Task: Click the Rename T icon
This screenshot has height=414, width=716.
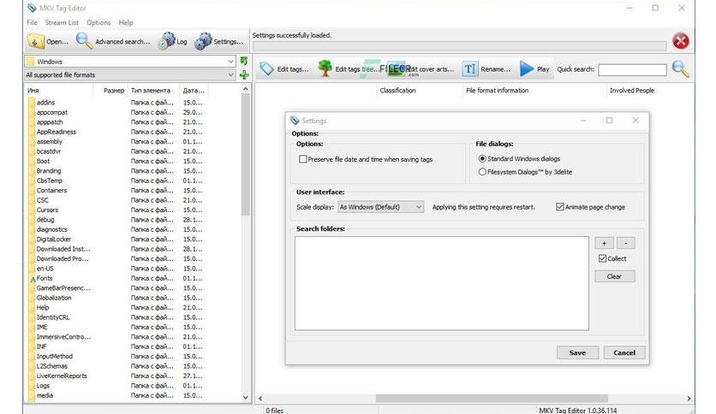Action: (470, 68)
